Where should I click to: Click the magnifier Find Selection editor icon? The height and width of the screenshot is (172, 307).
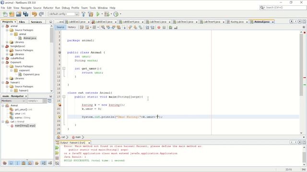click(x=103, y=28)
